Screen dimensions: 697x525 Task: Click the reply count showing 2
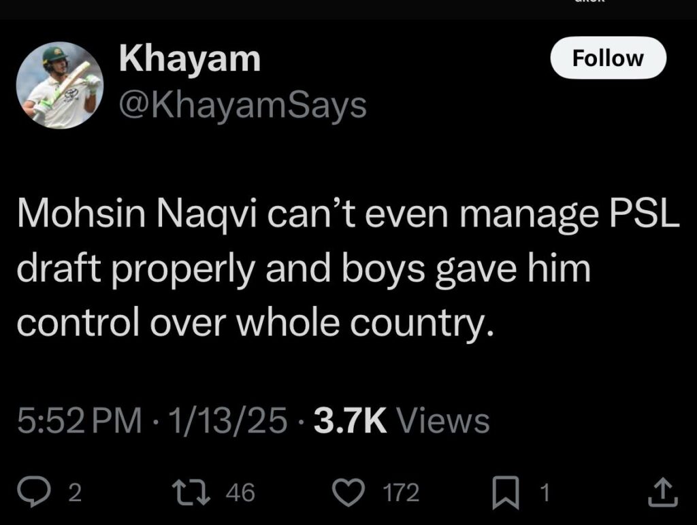click(75, 493)
